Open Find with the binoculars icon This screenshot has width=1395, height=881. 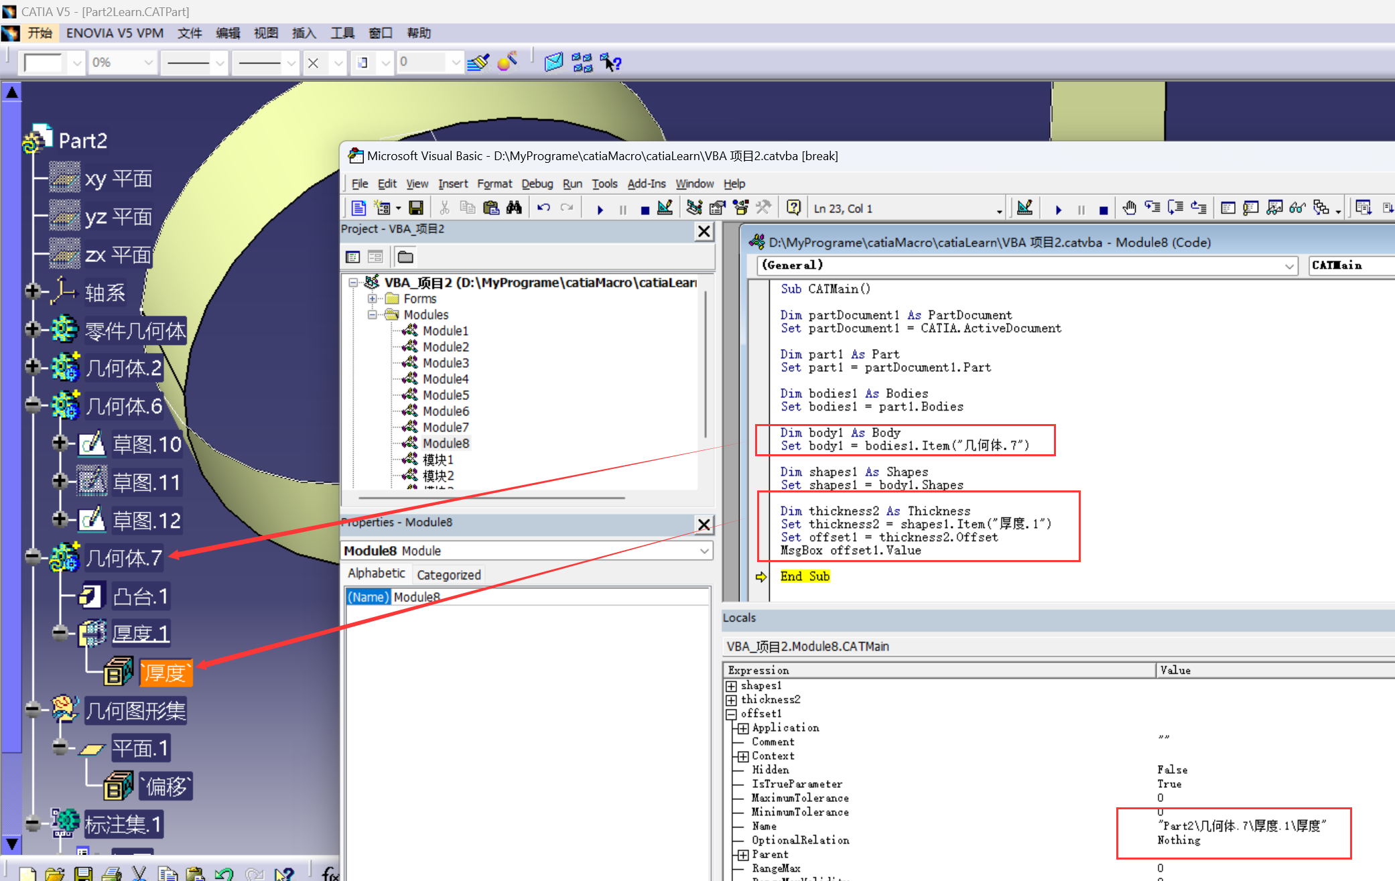(x=514, y=208)
